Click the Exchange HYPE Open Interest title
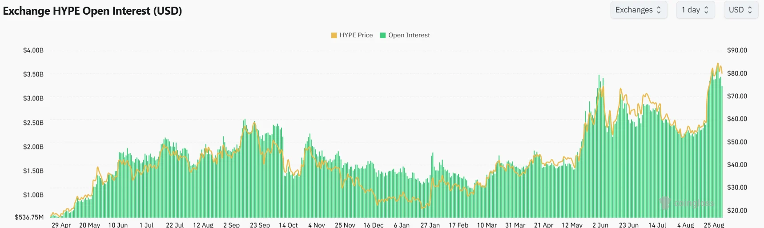This screenshot has width=764, height=228. [92, 11]
